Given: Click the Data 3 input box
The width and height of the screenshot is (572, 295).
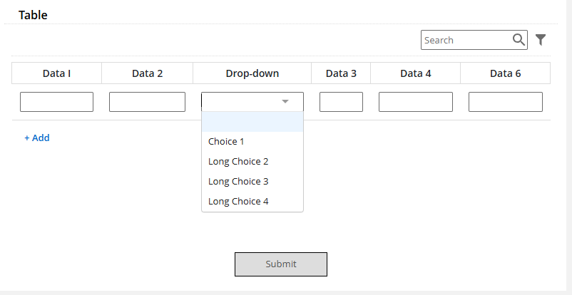Looking at the screenshot, I should click(341, 102).
